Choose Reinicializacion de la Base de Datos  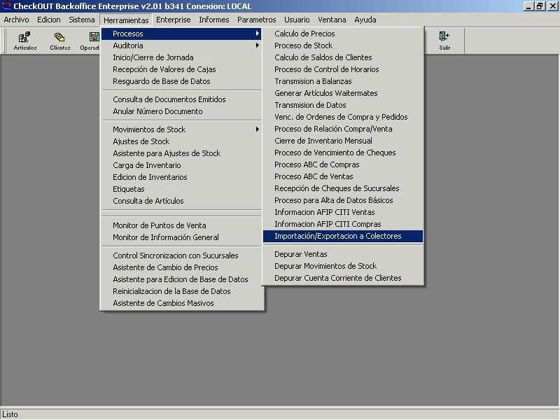click(x=182, y=291)
